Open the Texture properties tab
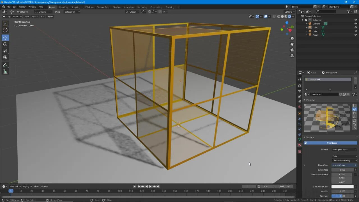 pyautogui.click(x=300, y=152)
